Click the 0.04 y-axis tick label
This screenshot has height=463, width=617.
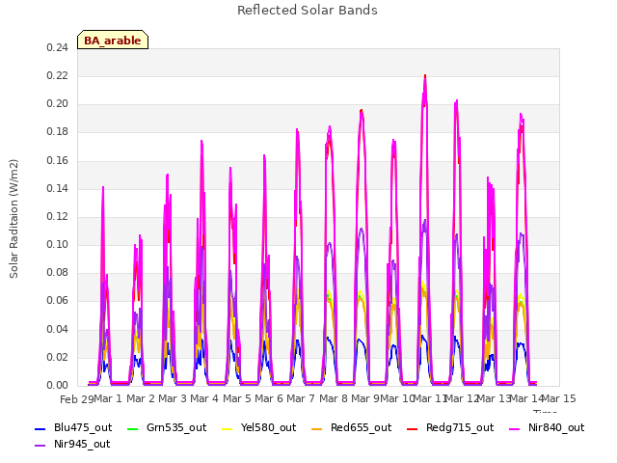click(x=58, y=329)
